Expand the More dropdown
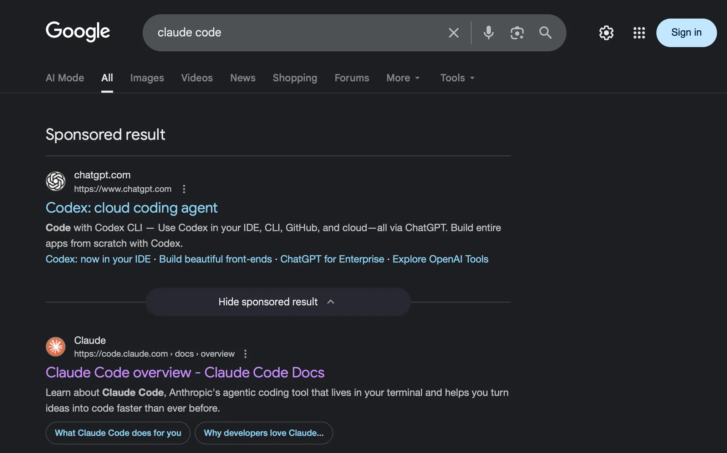The height and width of the screenshot is (453, 727). coord(403,78)
